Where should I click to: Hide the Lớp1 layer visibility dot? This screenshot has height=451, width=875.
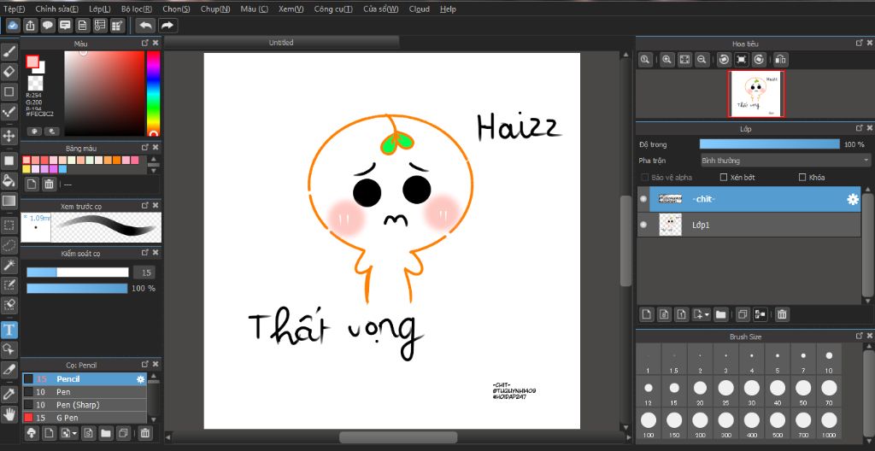(x=643, y=225)
